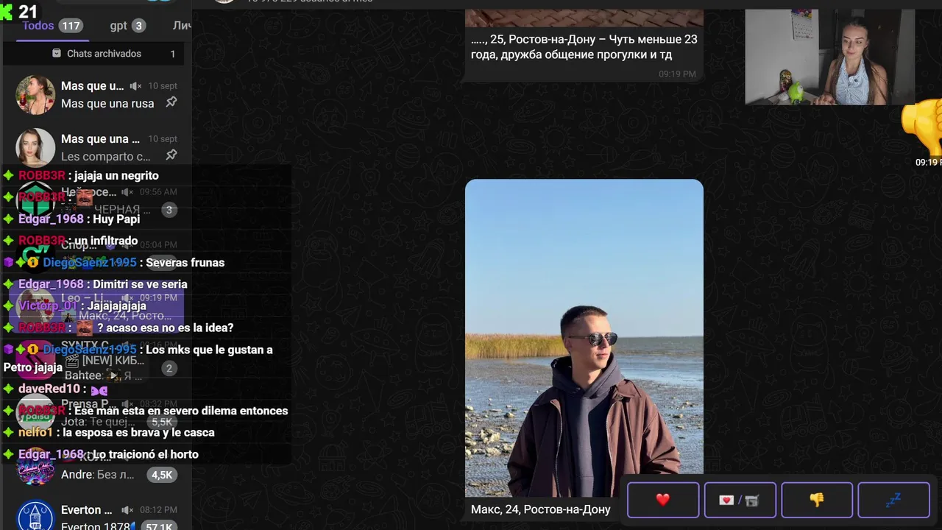
Task: Click the love letter / video button
Action: [x=740, y=501]
